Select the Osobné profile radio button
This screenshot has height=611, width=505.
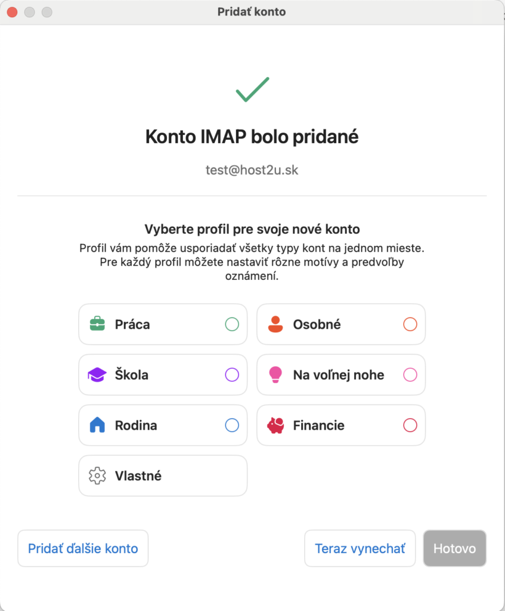pyautogui.click(x=410, y=324)
